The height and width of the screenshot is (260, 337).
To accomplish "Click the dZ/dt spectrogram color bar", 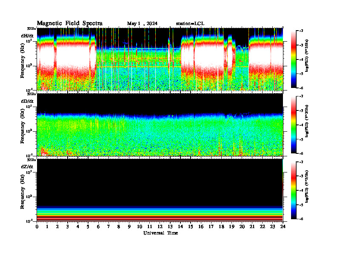I will pos(294,190).
